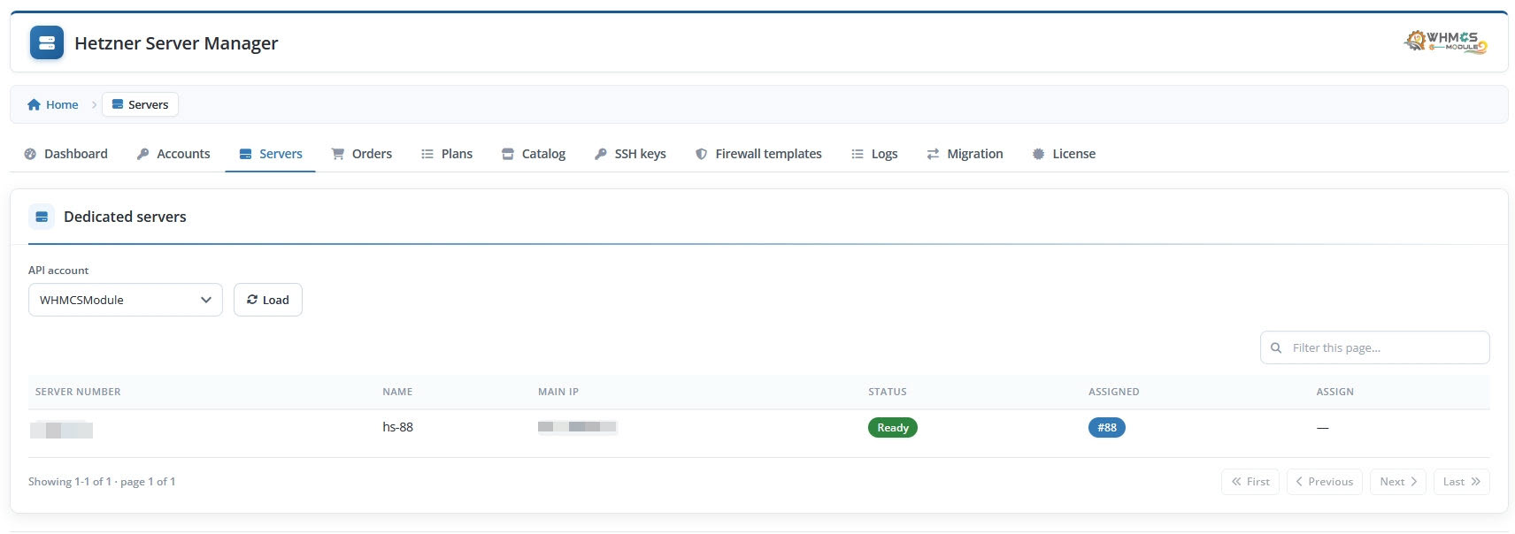Click the Last page button
The image size is (1515, 534).
tap(1462, 482)
